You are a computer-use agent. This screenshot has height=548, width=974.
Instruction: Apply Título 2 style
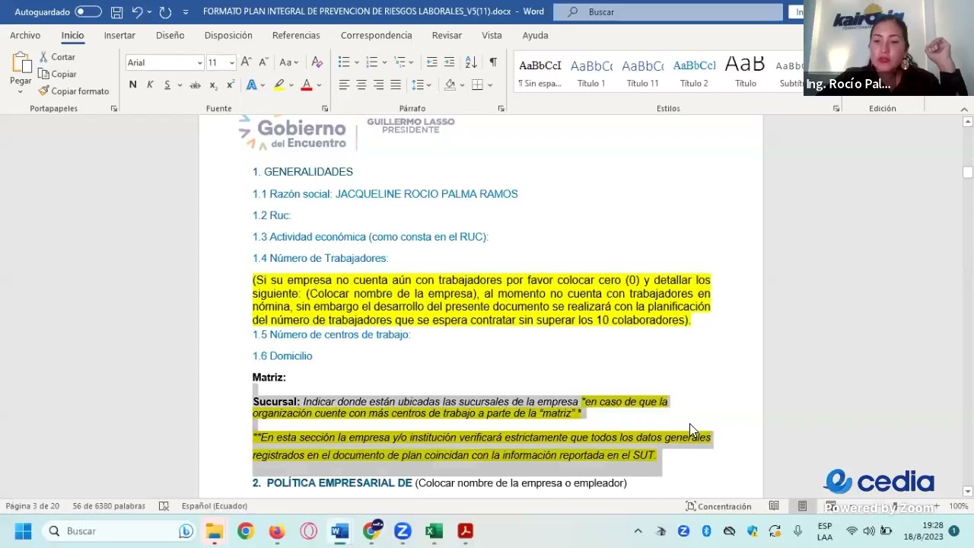[694, 73]
